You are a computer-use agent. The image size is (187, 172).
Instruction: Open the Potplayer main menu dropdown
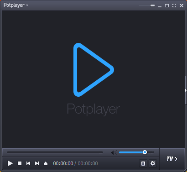point(16,5)
